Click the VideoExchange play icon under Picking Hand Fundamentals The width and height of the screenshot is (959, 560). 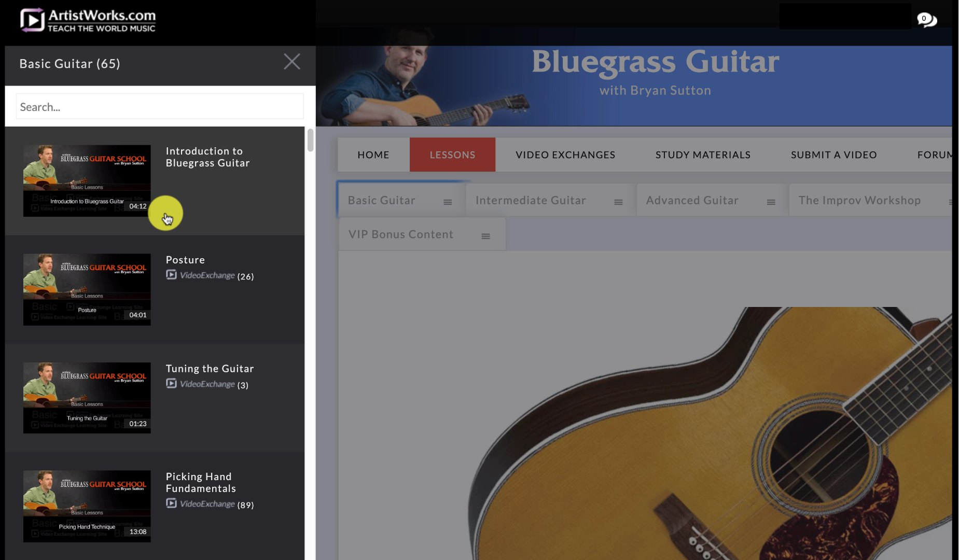pos(171,503)
